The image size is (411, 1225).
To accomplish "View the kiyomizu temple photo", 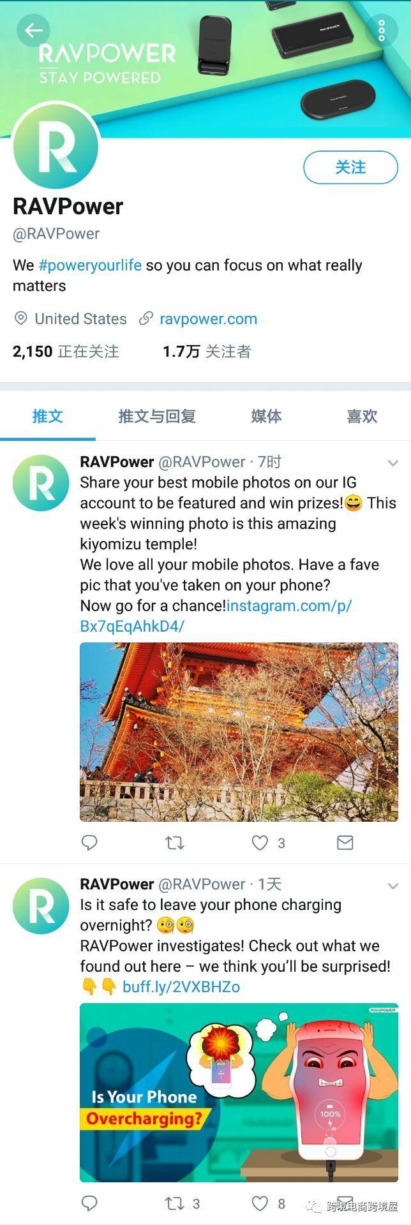I will (x=239, y=732).
